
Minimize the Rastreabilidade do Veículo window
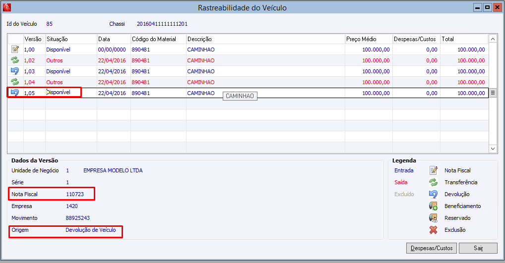(x=477, y=7)
